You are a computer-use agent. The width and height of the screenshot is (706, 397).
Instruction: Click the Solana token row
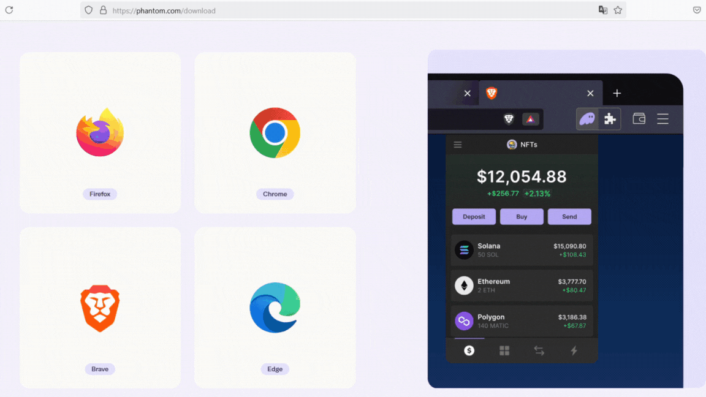[522, 250]
